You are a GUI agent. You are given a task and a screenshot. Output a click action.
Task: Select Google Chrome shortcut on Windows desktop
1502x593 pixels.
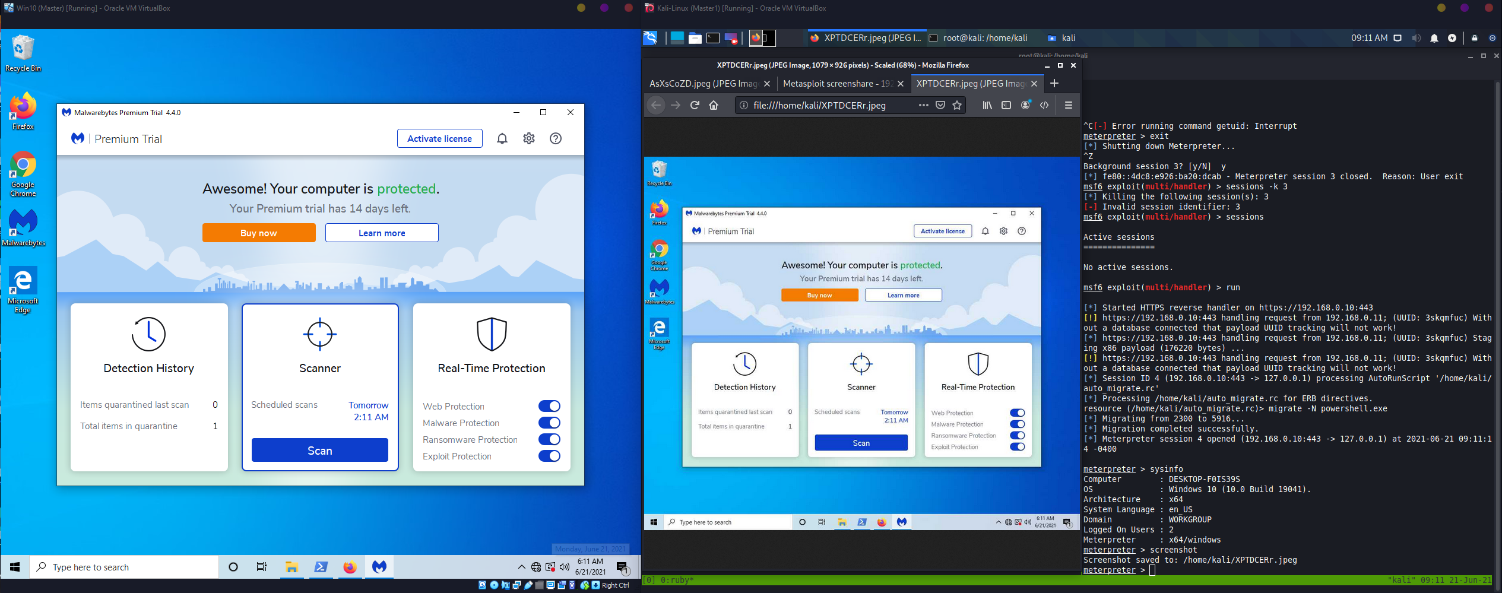coord(23,173)
